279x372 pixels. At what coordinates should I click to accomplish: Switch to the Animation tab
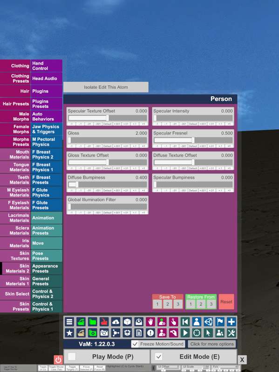click(x=47, y=218)
